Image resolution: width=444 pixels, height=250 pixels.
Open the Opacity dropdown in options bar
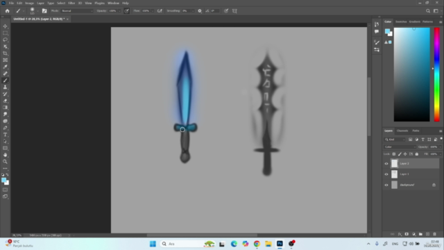[x=119, y=11]
